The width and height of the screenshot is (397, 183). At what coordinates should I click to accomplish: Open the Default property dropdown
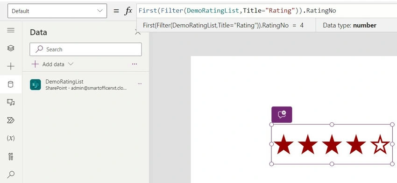(57, 11)
